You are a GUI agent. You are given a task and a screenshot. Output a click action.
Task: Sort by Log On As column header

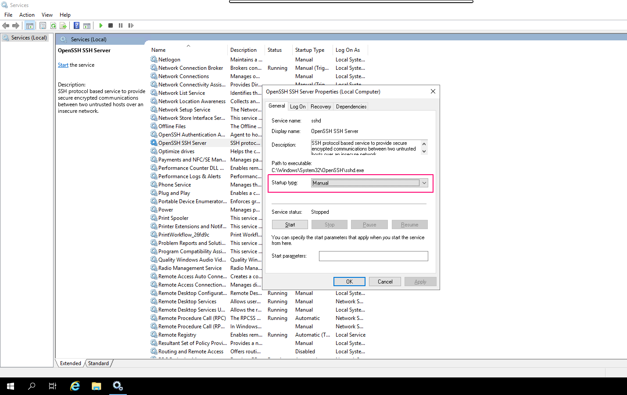(x=350, y=50)
